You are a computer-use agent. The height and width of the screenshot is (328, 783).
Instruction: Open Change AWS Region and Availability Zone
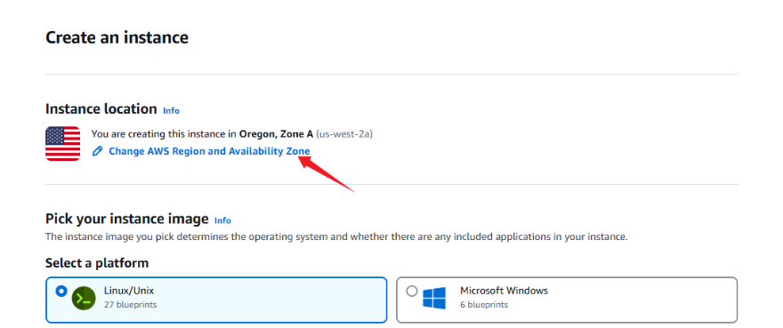[x=209, y=151]
